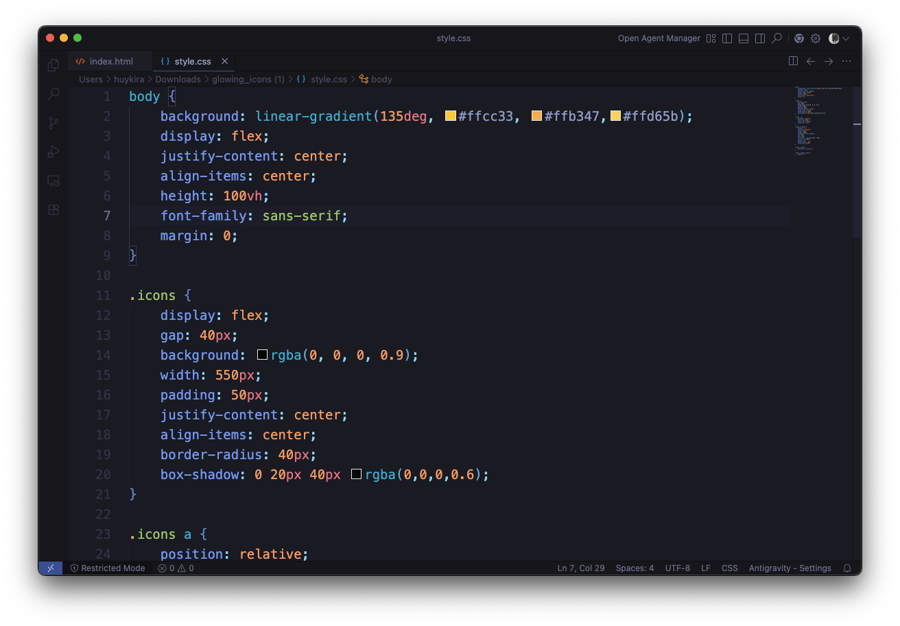Screen dimensions: 900x626
Task: Click Restricted Mode in the status bar
Action: (108, 568)
